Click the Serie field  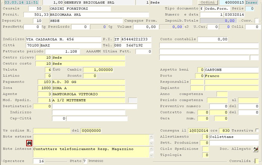point(250,9)
